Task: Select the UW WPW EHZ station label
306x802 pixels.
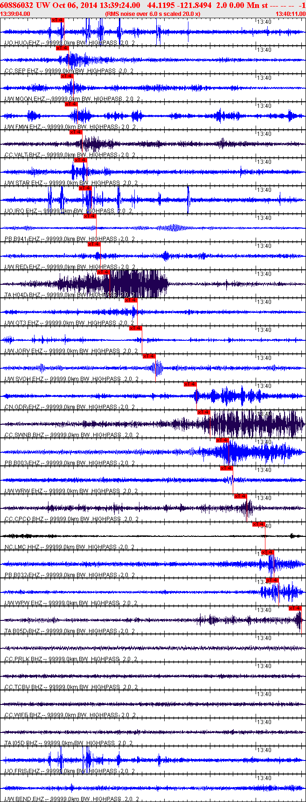Action: pos(71,603)
